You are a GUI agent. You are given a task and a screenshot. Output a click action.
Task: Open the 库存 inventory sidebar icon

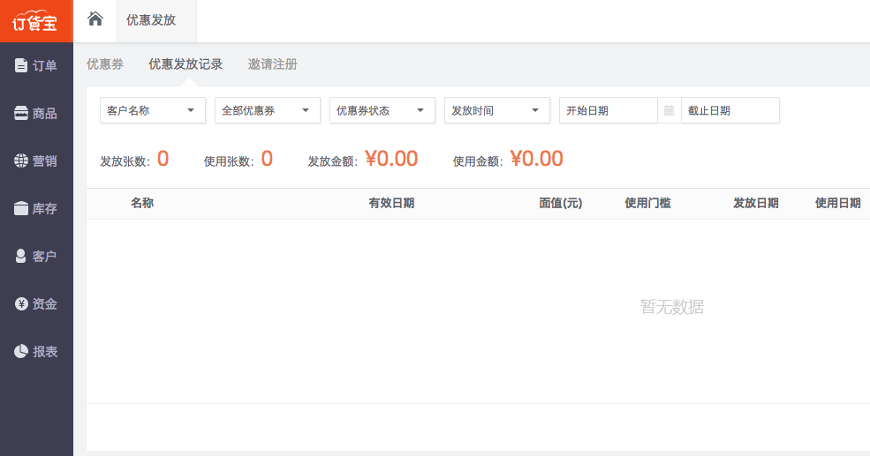click(21, 208)
